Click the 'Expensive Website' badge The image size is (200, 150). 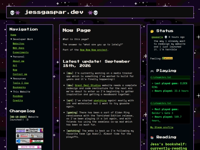click(36, 136)
